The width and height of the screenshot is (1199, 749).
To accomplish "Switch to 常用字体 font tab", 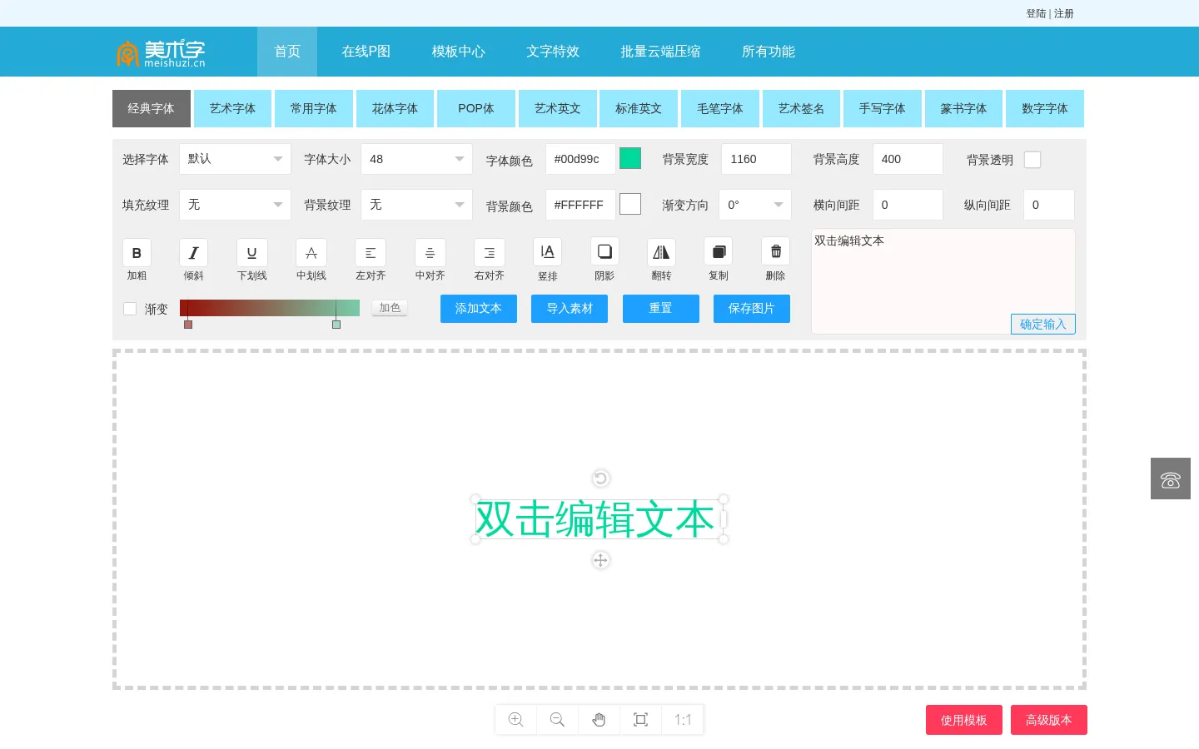I will click(x=314, y=108).
